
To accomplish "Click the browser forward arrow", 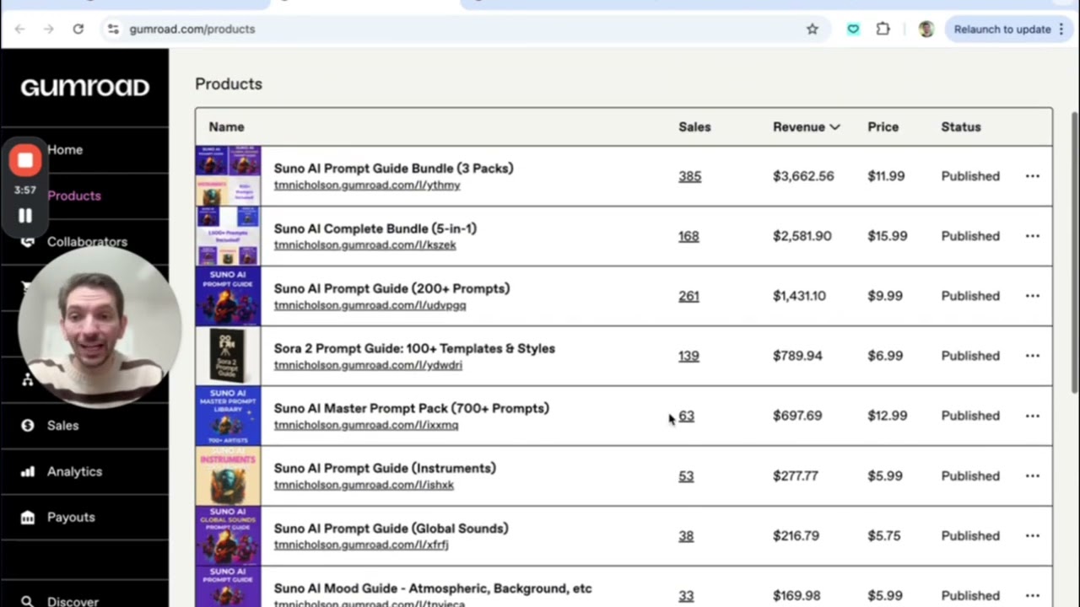I will (49, 29).
